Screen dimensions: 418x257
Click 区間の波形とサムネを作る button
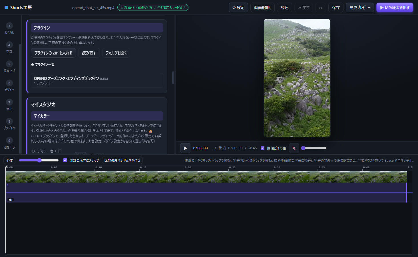[122, 160]
